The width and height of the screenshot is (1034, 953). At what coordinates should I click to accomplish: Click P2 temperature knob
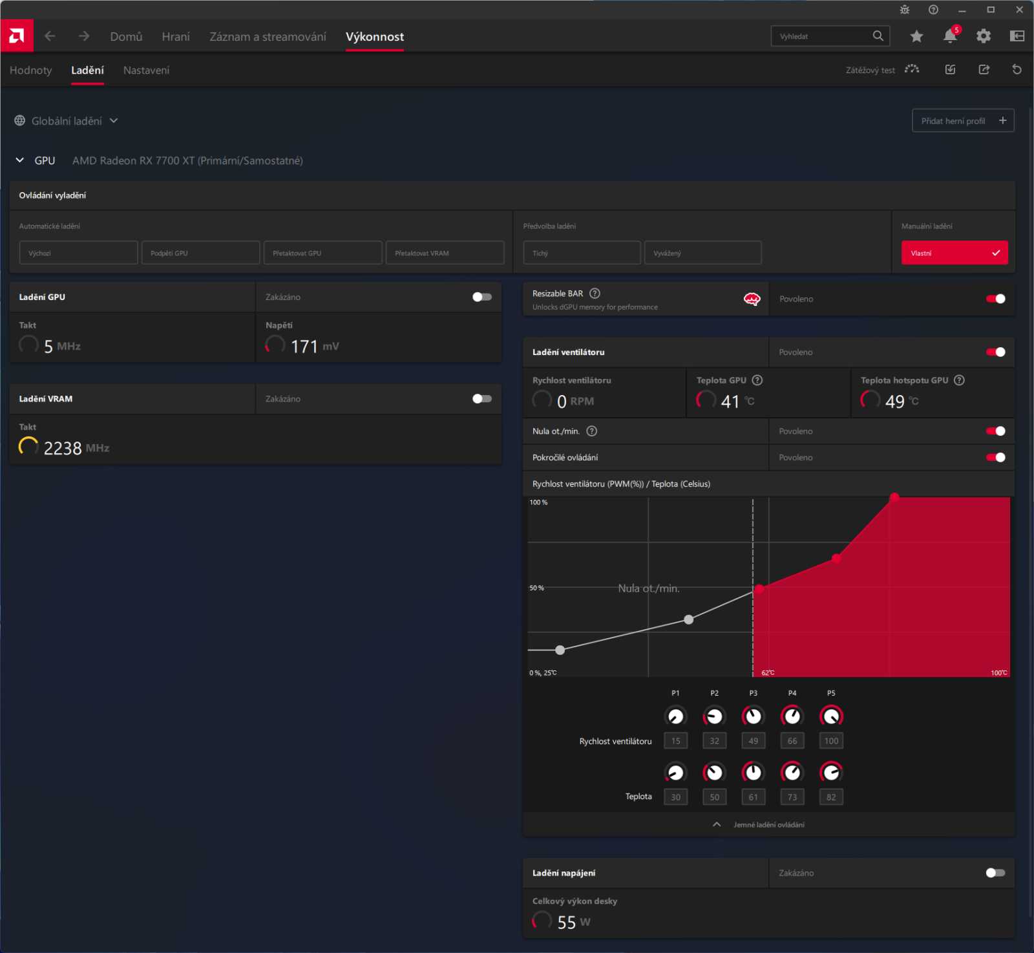[714, 772]
